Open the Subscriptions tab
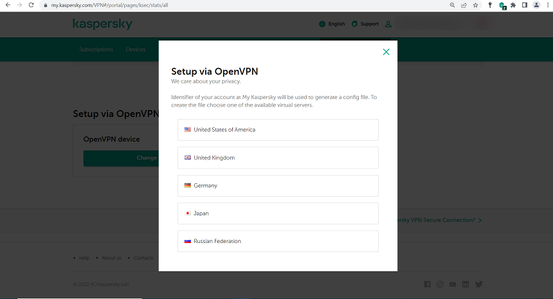 [x=96, y=50]
